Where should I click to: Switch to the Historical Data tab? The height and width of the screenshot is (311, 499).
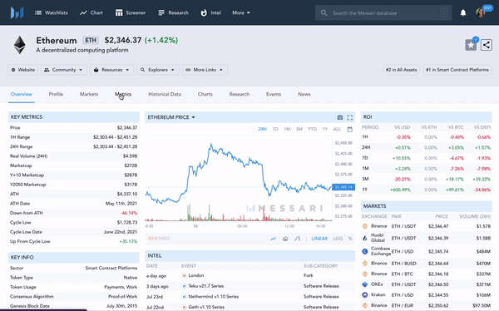coord(165,94)
